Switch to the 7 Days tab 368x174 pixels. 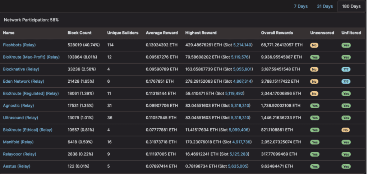300,6
